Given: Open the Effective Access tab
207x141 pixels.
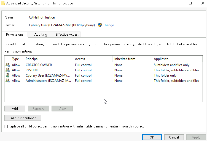Looking at the screenshot, I should coord(67,35).
